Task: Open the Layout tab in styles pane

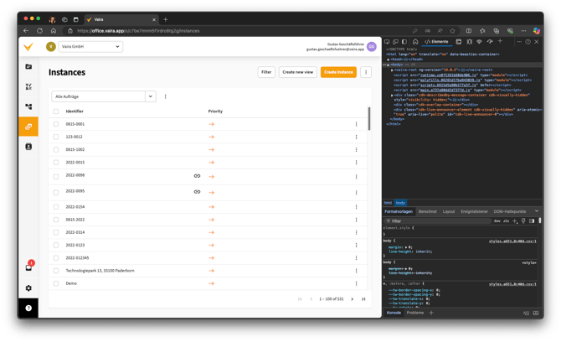Action: click(x=449, y=211)
